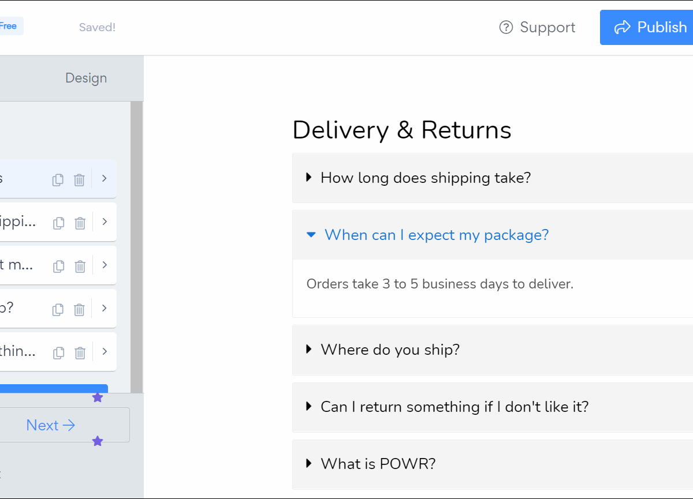Image resolution: width=693 pixels, height=499 pixels.
Task: Delete the 't m...' FAQ entry
Action: pyautogui.click(x=80, y=266)
